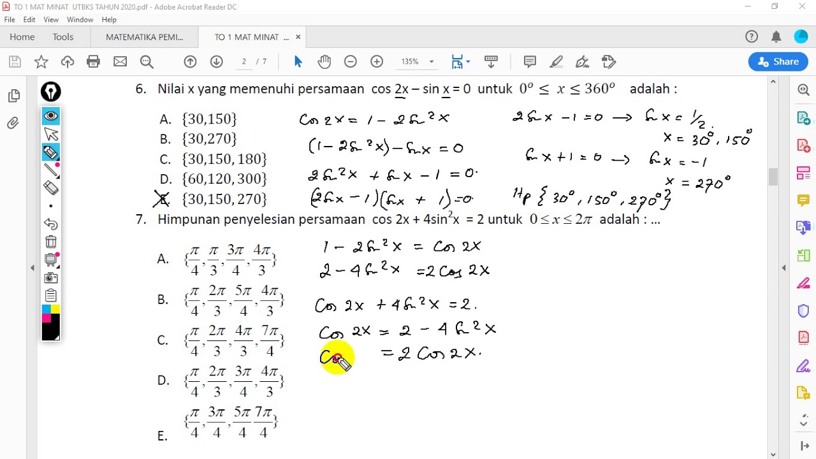Toggle the eye visibility tool
The height and width of the screenshot is (459, 816).
click(x=51, y=116)
